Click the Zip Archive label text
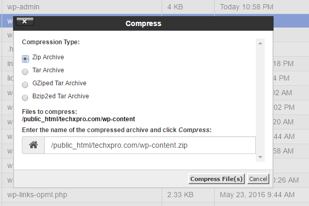This screenshot has width=309, height=206. pos(48,57)
